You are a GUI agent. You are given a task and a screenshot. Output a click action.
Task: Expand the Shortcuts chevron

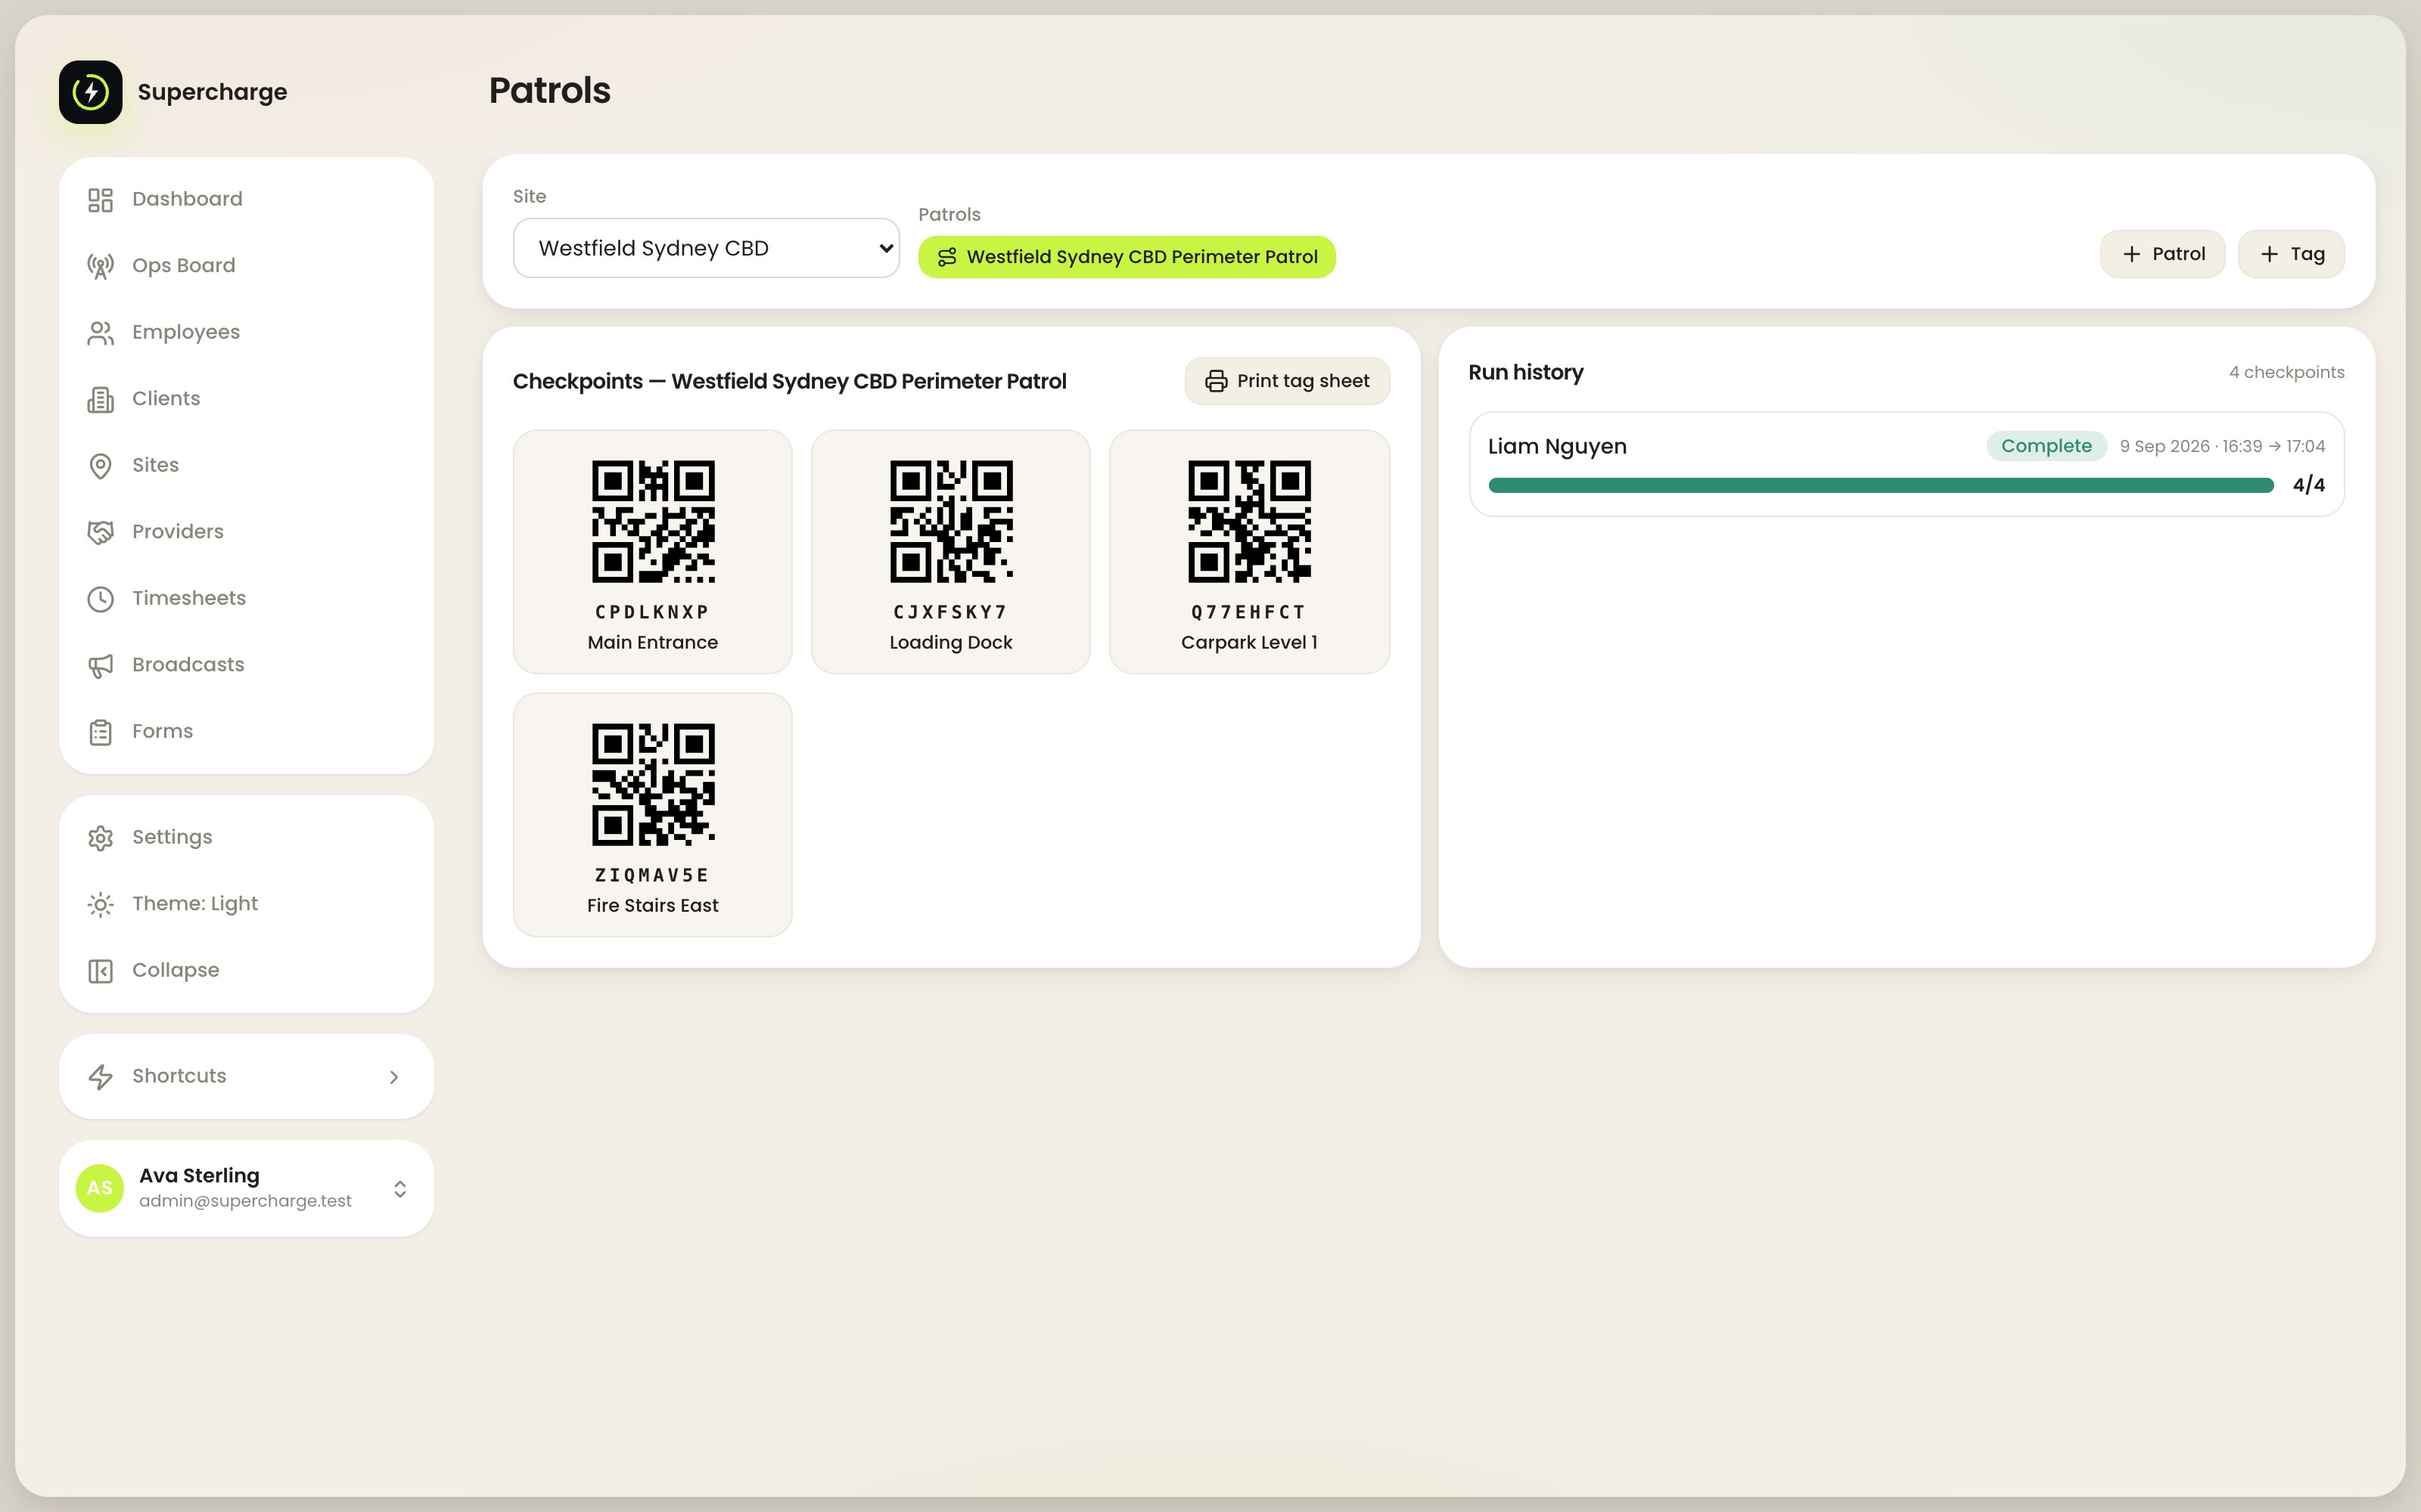(394, 1077)
